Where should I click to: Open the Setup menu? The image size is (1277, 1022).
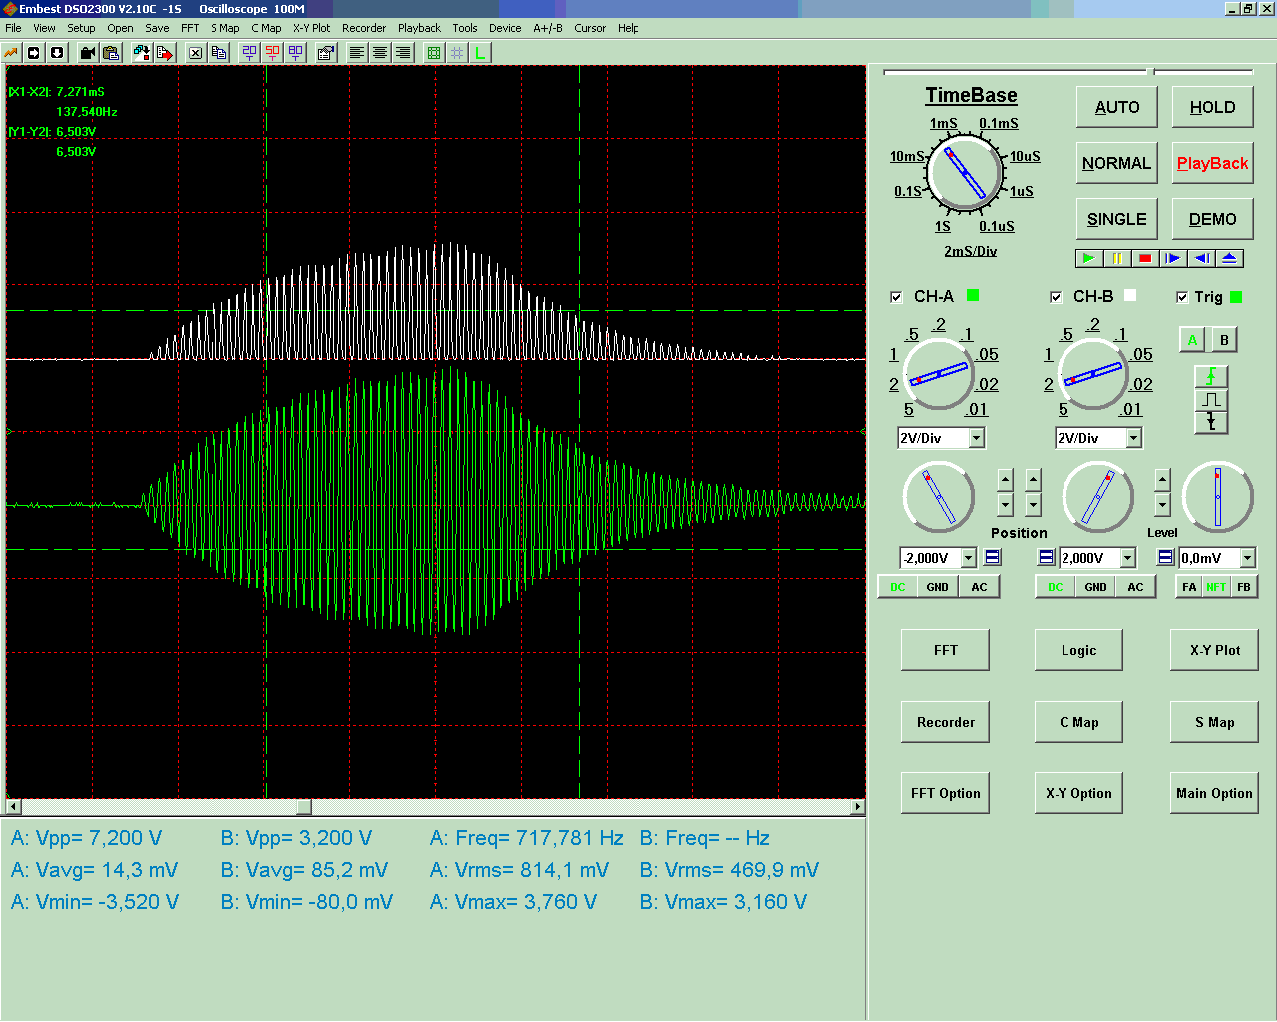tap(81, 28)
